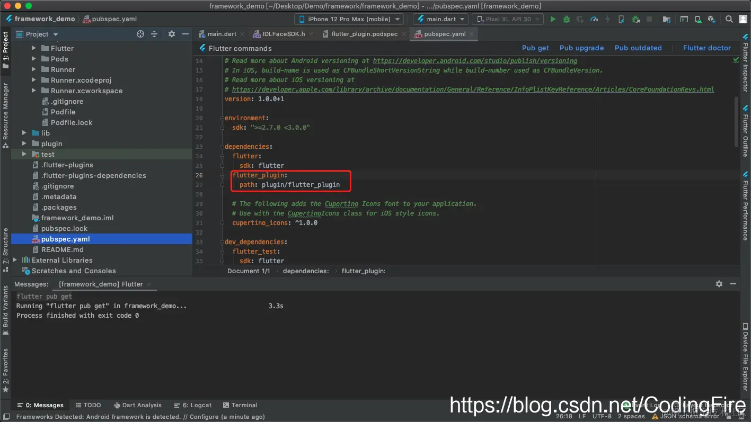
Task: Click the editor vertical scrollbar
Action: [737, 122]
